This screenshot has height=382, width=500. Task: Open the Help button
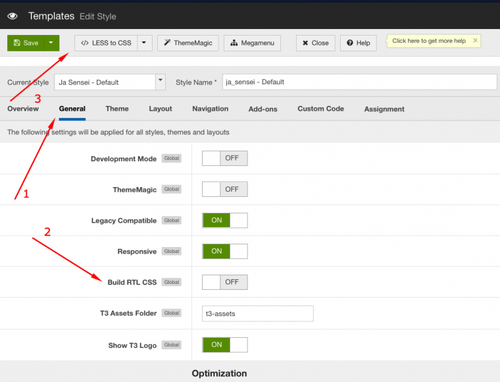click(x=359, y=43)
